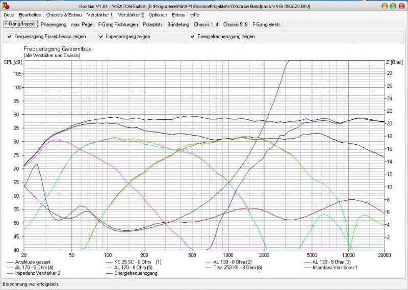Expand the 'Chassis & Einbau' menu
This screenshot has height=290, width=408.
click(64, 15)
